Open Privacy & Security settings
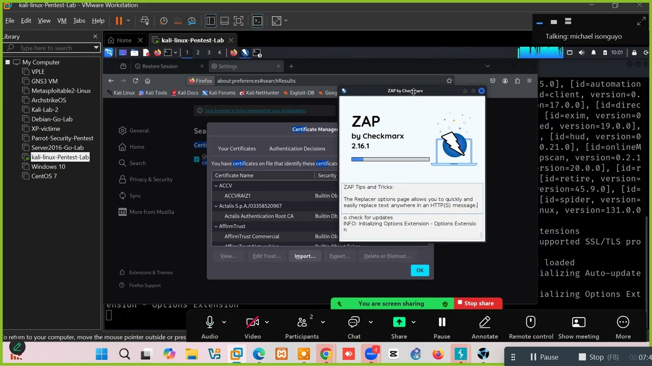This screenshot has width=652, height=366. pyautogui.click(x=146, y=179)
